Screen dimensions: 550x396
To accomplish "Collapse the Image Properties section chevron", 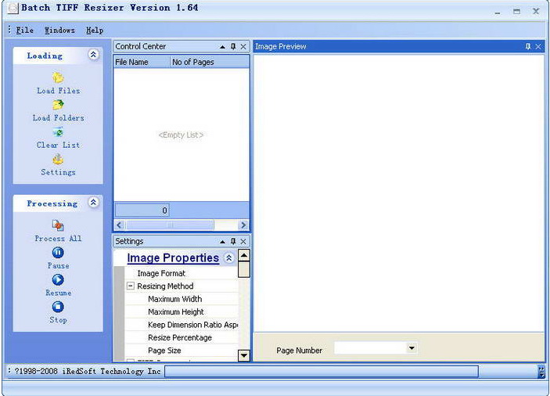I will pyautogui.click(x=228, y=258).
